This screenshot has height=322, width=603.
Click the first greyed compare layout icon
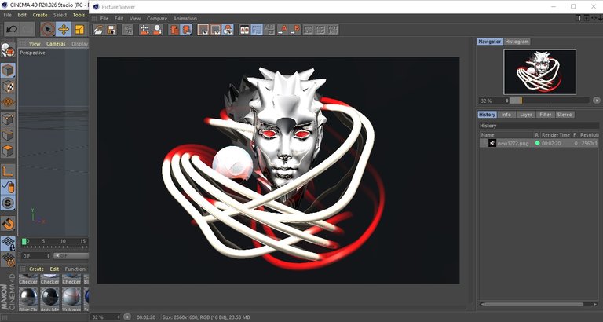pos(308,30)
